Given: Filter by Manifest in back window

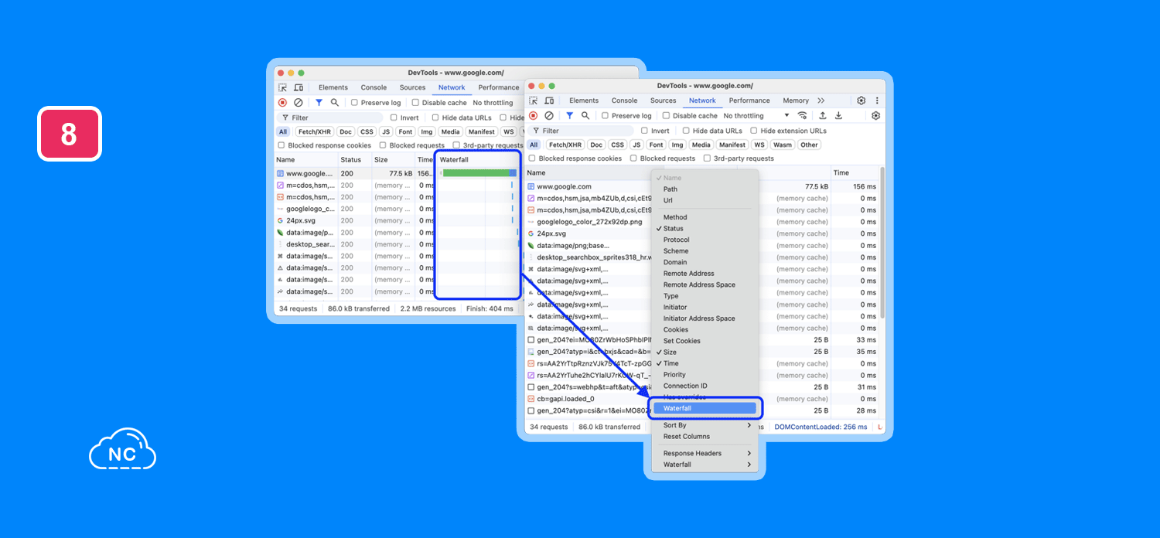Looking at the screenshot, I should click(x=481, y=131).
